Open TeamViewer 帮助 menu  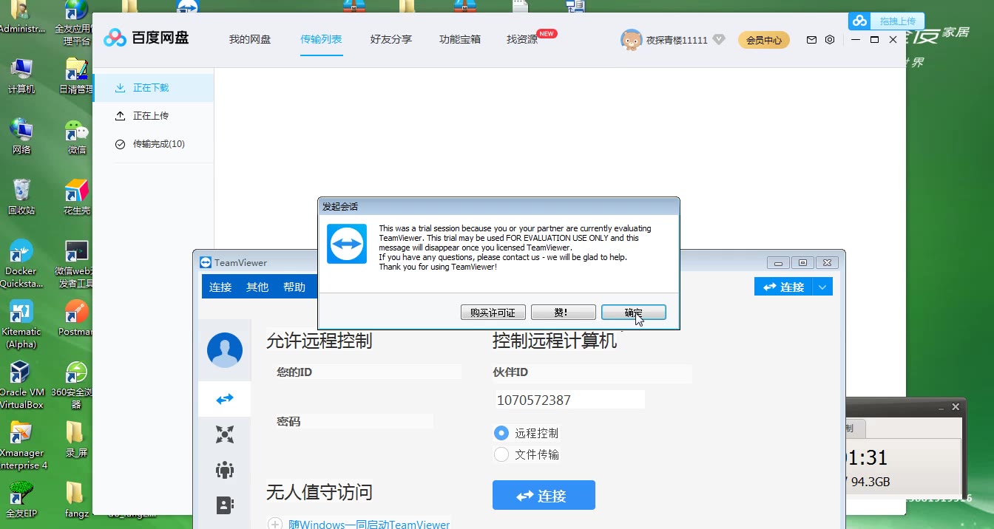[294, 287]
